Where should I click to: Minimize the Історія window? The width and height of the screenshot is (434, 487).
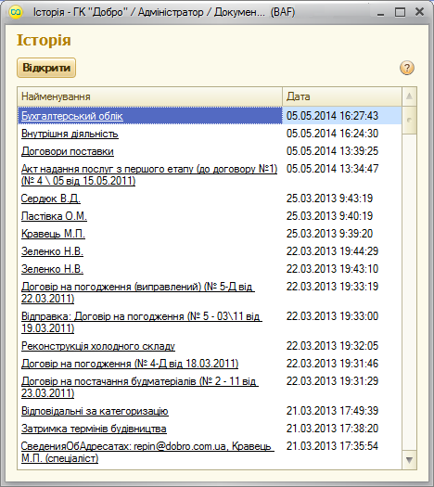click(x=381, y=12)
